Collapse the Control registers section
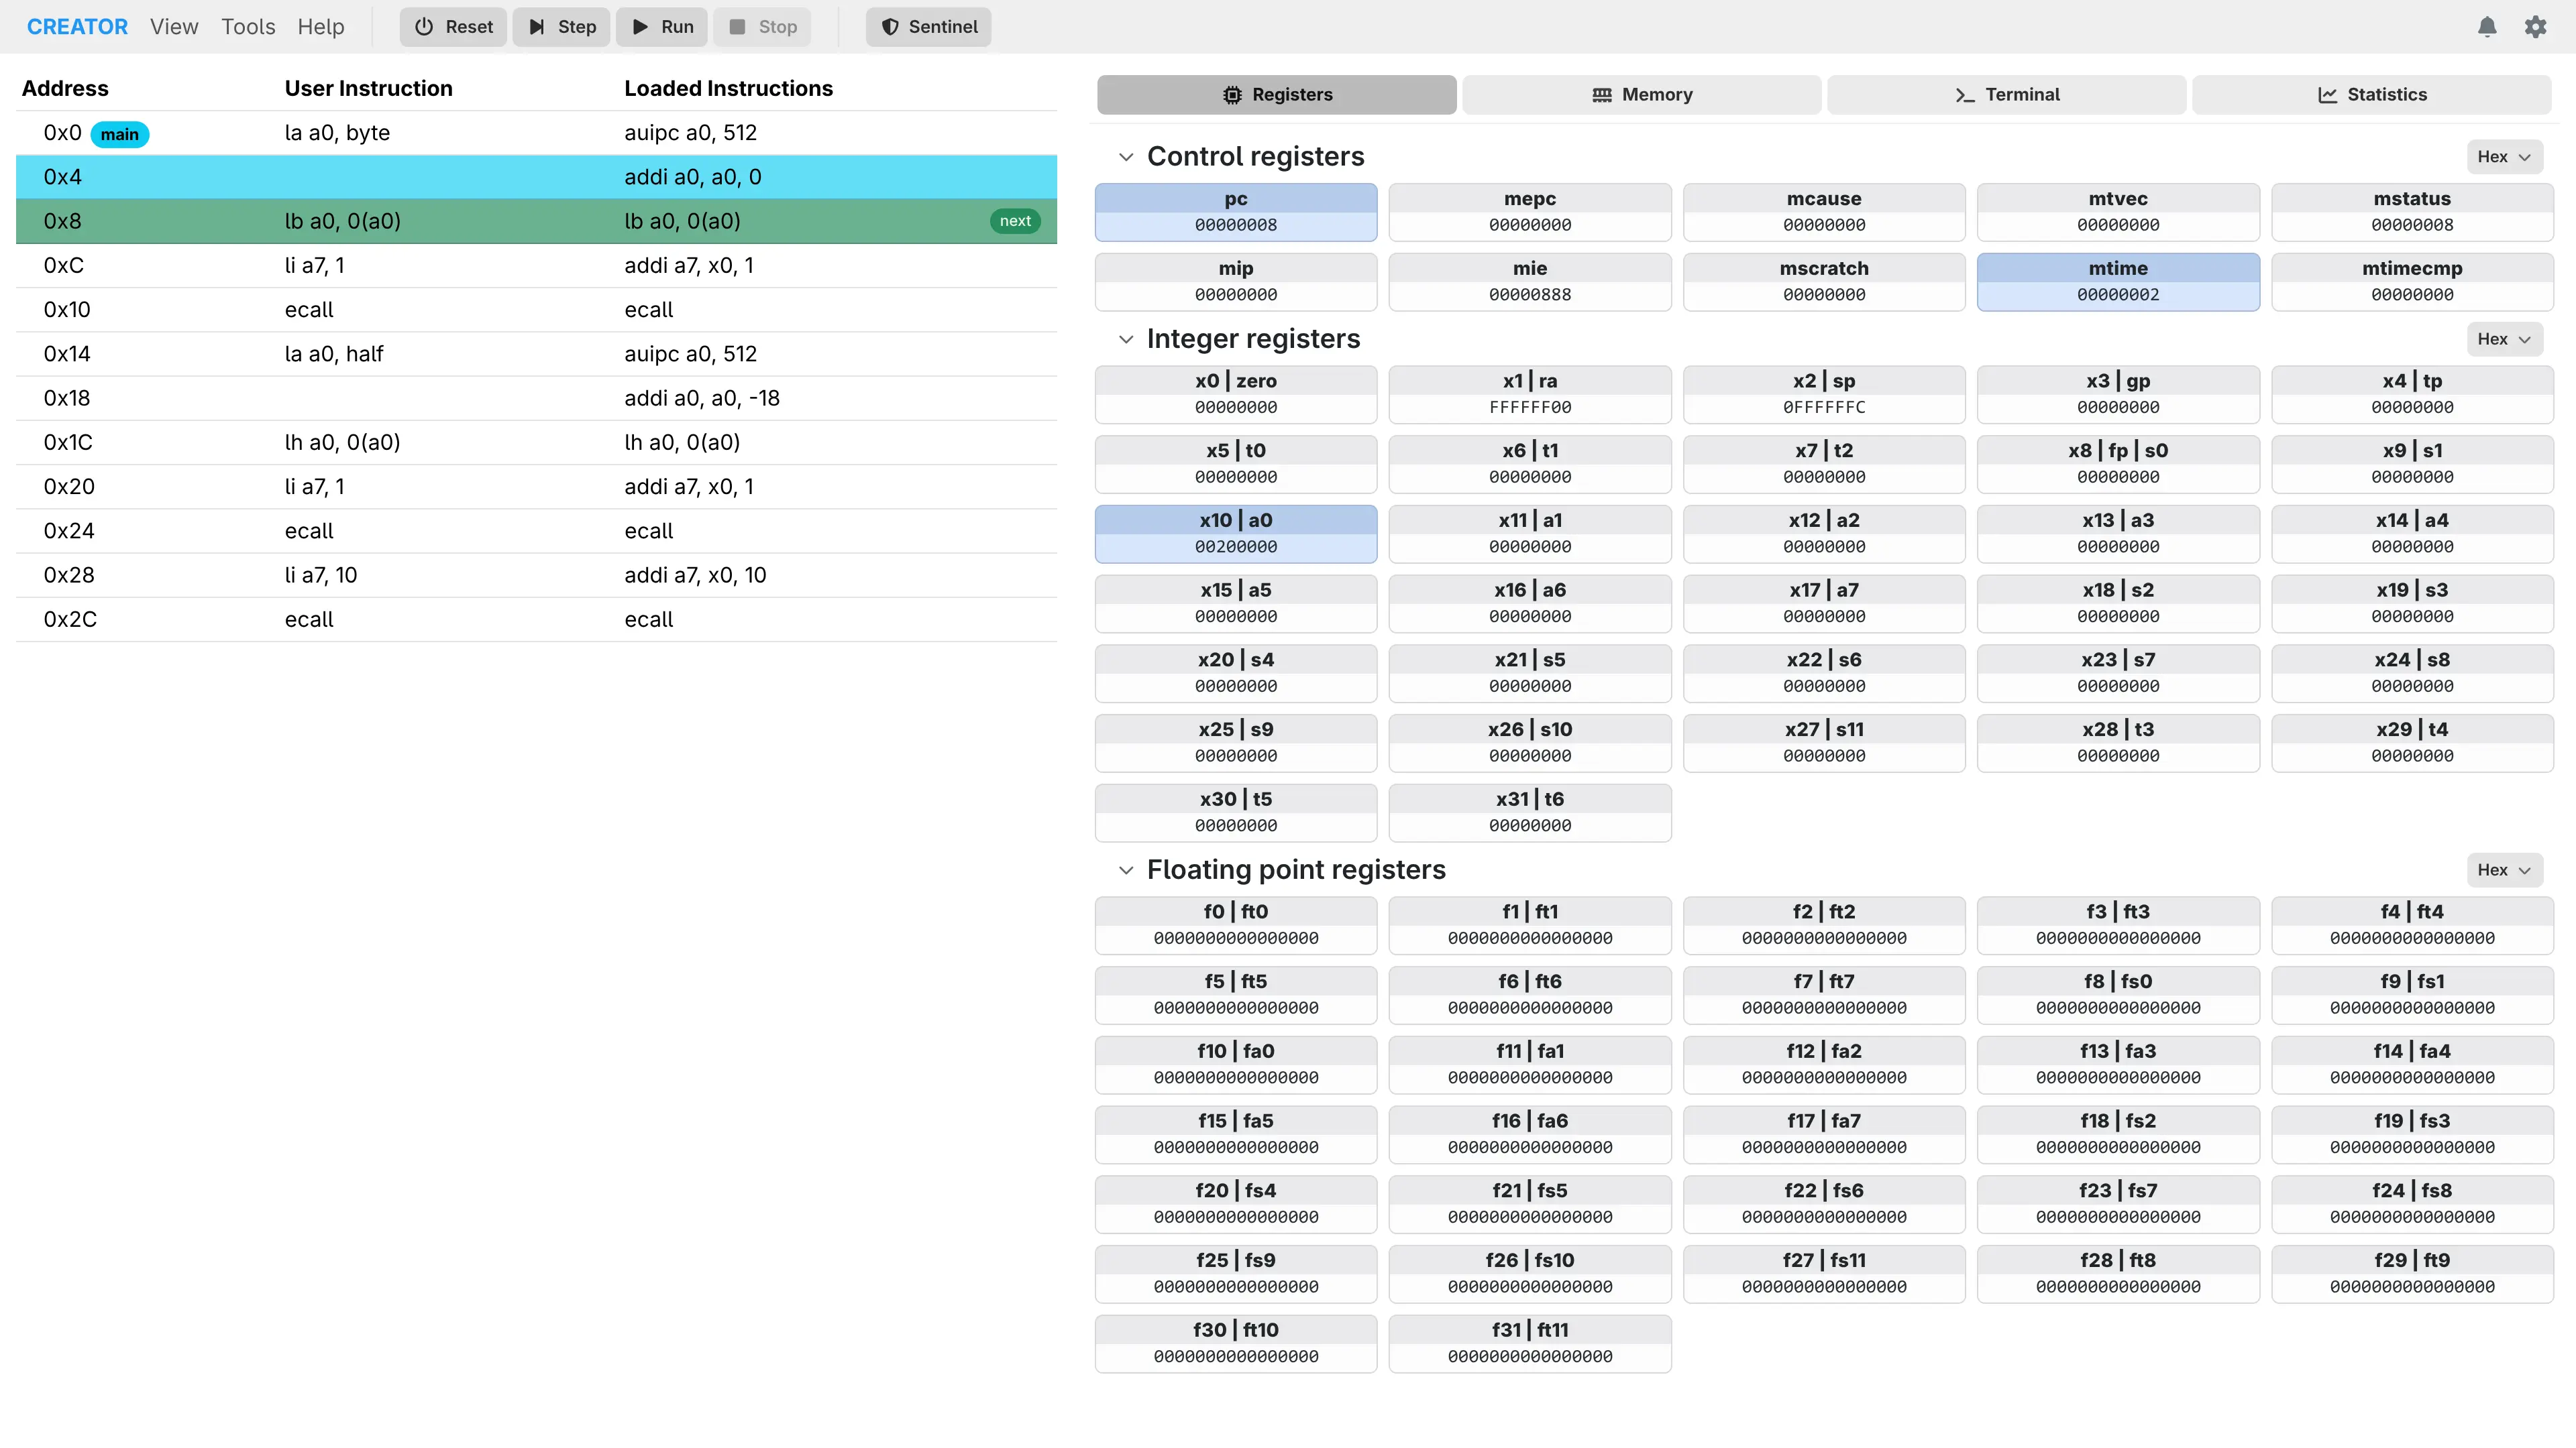The height and width of the screenshot is (1448, 2576). (x=1126, y=157)
